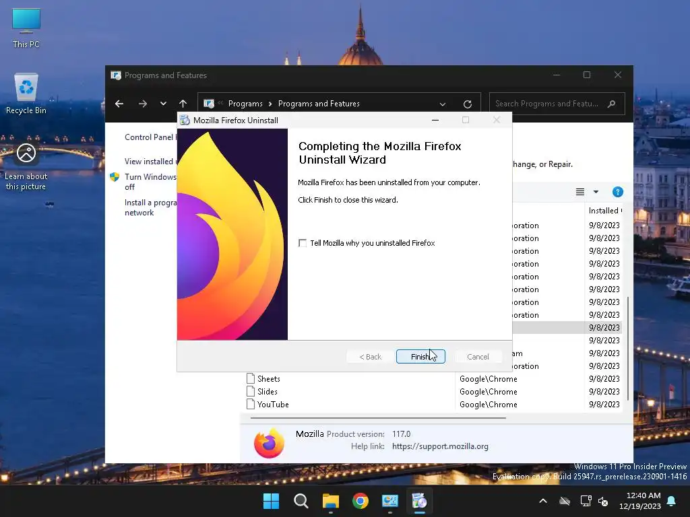Open Turn Windows features on or off
Viewport: 690px width, 517px height.
click(150, 182)
